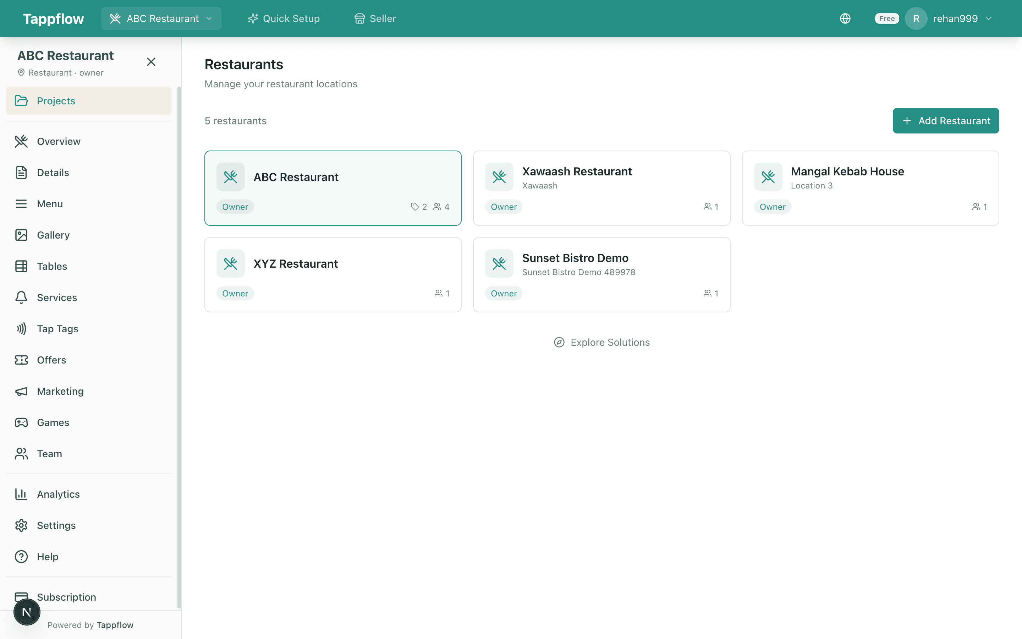Open the Sunset Bistro Demo card
The height and width of the screenshot is (639, 1022).
coord(601,274)
